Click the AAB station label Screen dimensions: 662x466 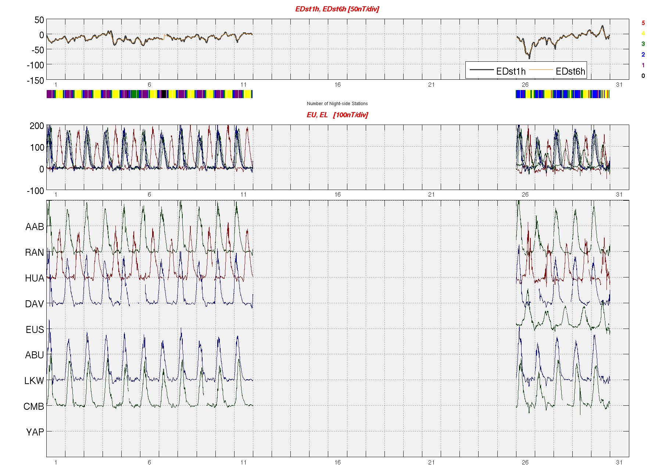pos(35,227)
